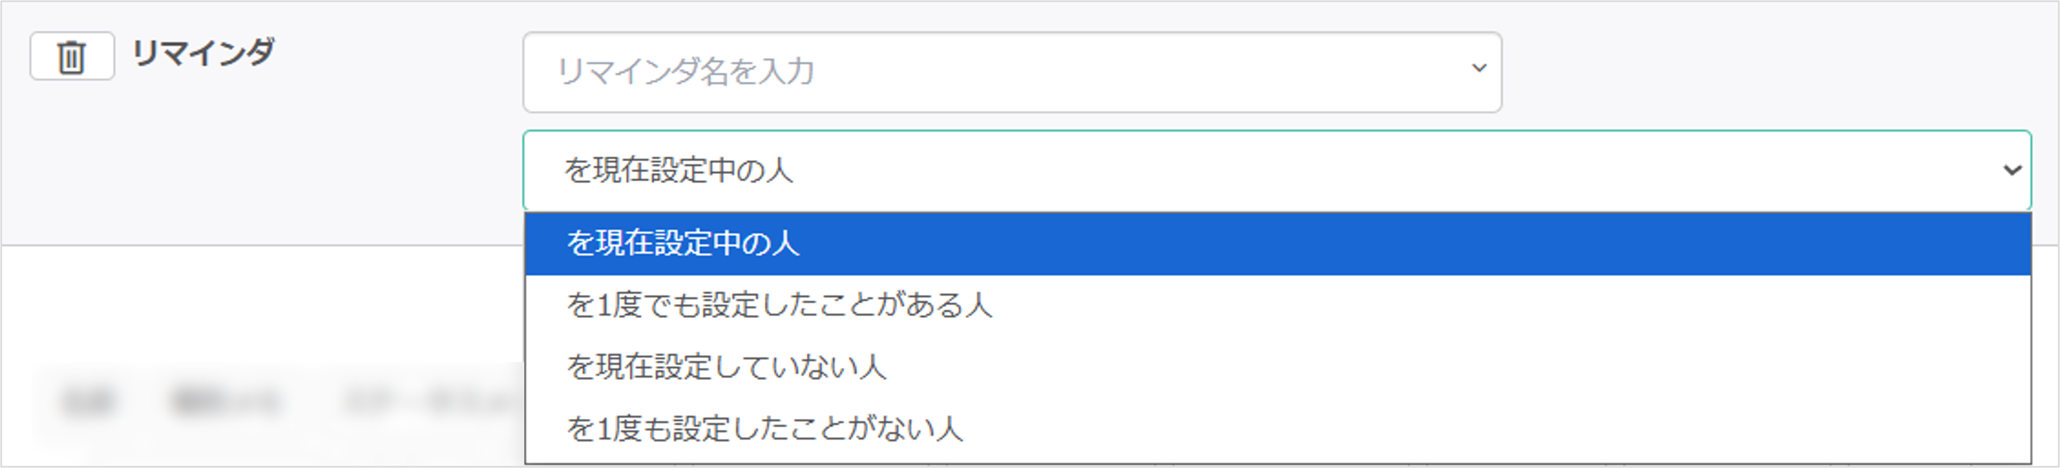Click the arrow icon on を現在設定中の人 select
The width and height of the screenshot is (2060, 468).
[x=2011, y=170]
